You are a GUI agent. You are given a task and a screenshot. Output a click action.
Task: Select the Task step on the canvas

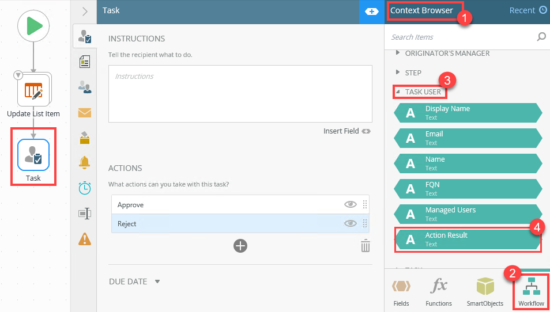(x=33, y=155)
